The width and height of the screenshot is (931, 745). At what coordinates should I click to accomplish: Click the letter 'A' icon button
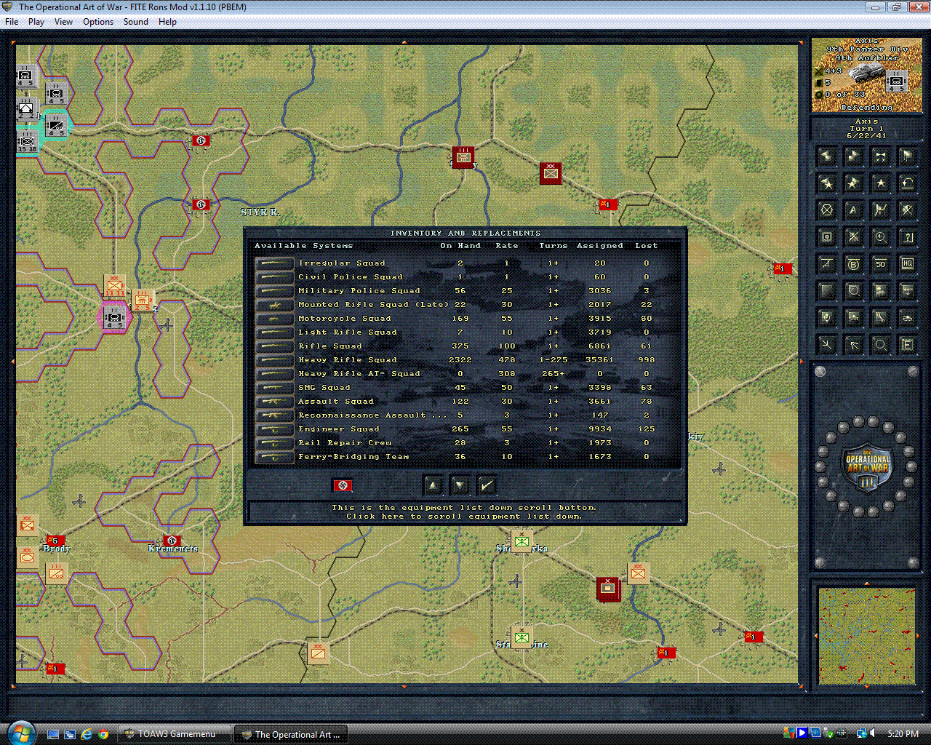point(853,210)
